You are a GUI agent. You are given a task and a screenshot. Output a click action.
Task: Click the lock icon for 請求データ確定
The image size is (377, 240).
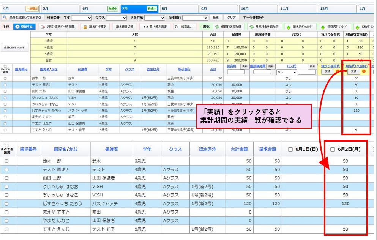[85, 27]
